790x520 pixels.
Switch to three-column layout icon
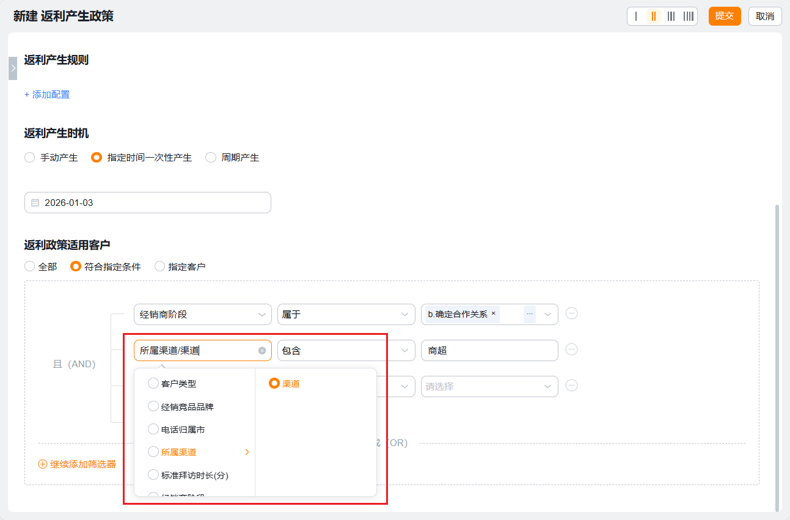671,16
